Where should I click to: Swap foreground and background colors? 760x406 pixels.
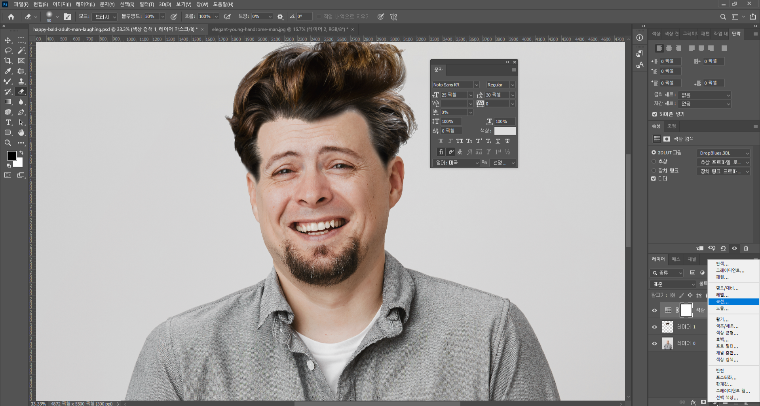tap(21, 152)
